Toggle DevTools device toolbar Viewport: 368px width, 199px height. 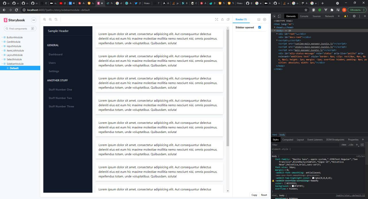pos(279,16)
